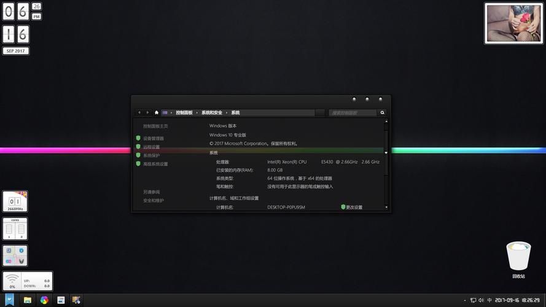Select Windows 10 专业版 text
This screenshot has width=546, height=307.
coord(228,135)
